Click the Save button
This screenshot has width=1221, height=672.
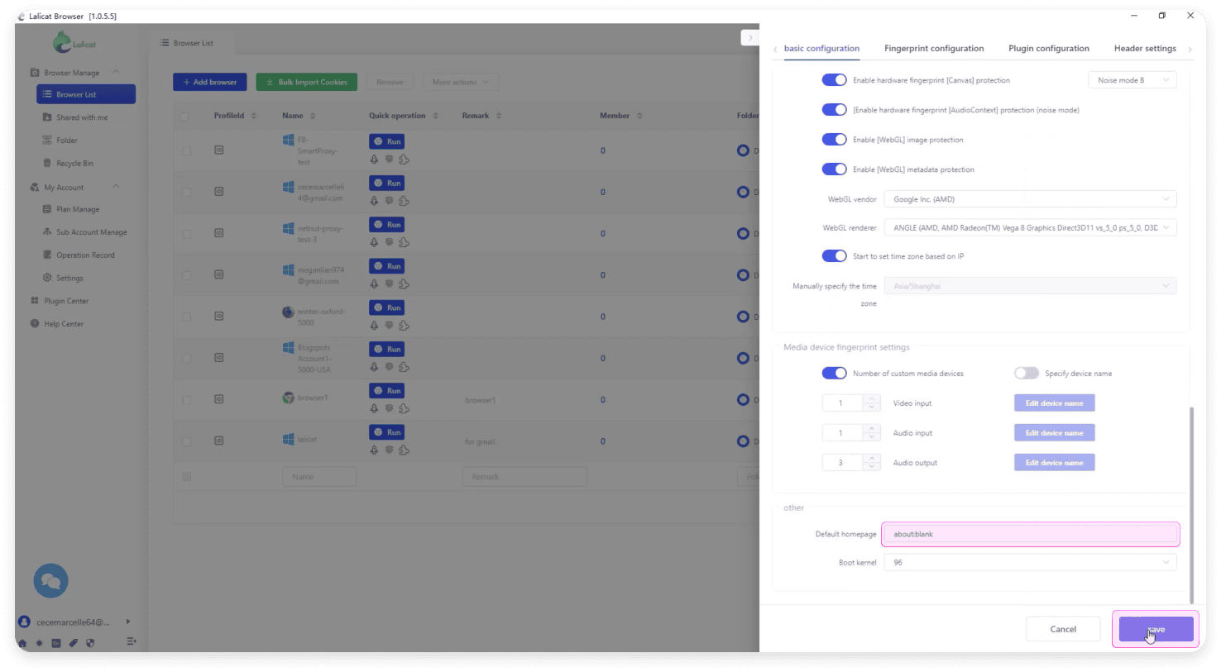[x=1156, y=629]
